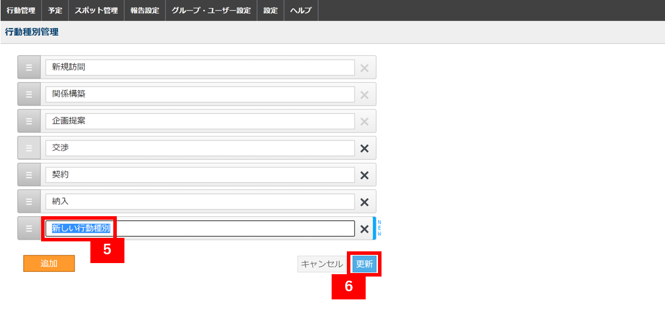Delete the 交渉 action type
This screenshot has height=324, width=665.
pos(364,148)
